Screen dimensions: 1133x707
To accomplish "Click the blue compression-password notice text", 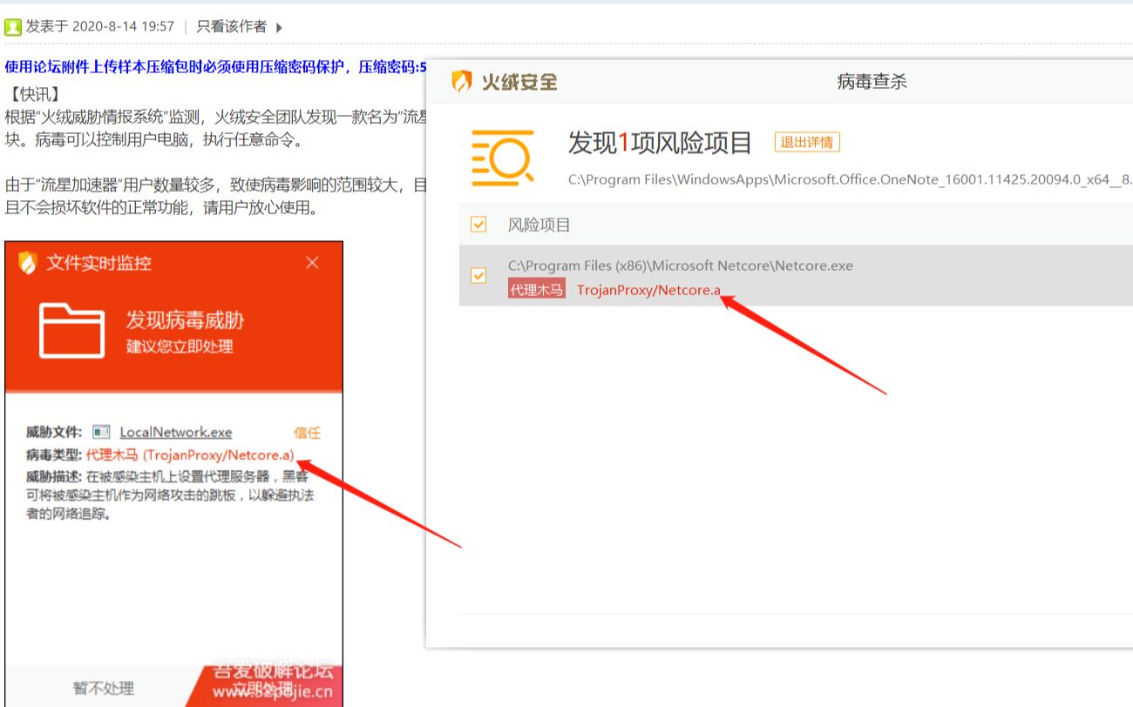I will click(216, 67).
